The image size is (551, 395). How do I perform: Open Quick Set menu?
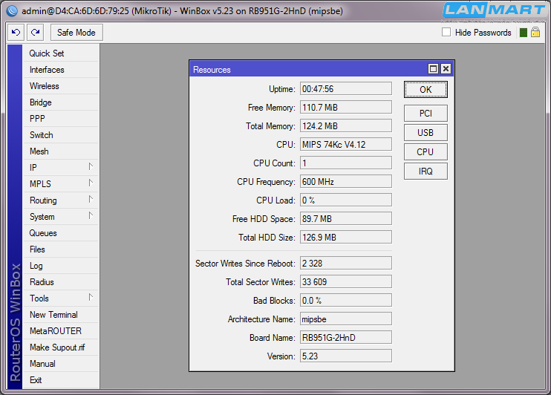point(60,53)
